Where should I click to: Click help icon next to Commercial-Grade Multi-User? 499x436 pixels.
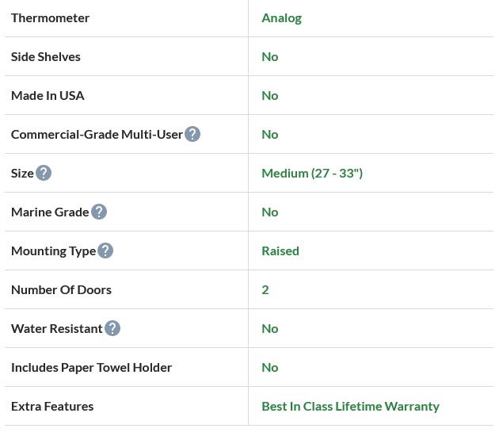(x=192, y=134)
